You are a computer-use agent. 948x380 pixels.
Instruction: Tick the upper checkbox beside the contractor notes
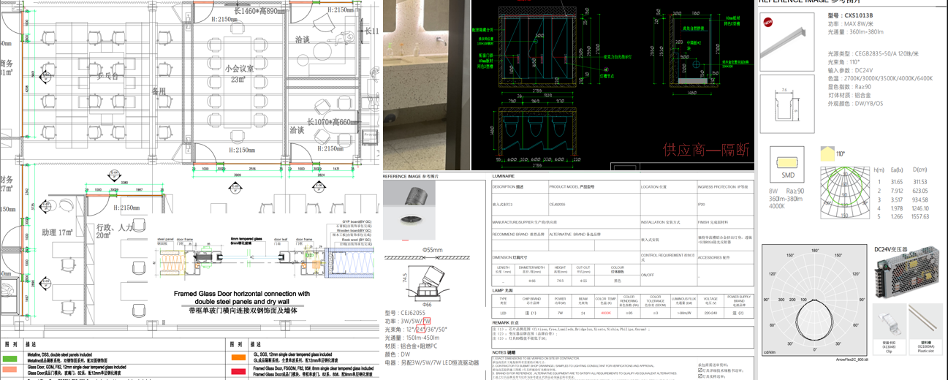tap(700, 370)
